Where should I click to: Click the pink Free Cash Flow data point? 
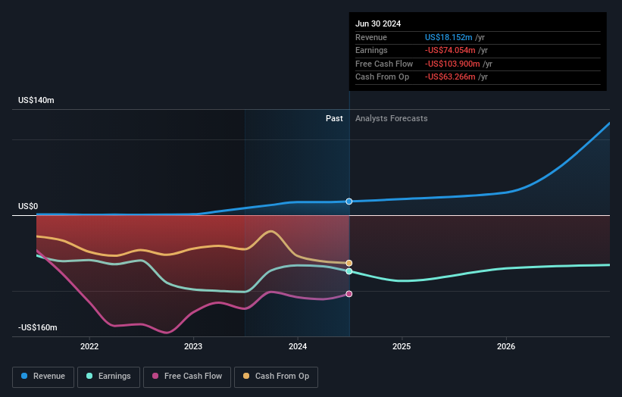click(x=349, y=294)
